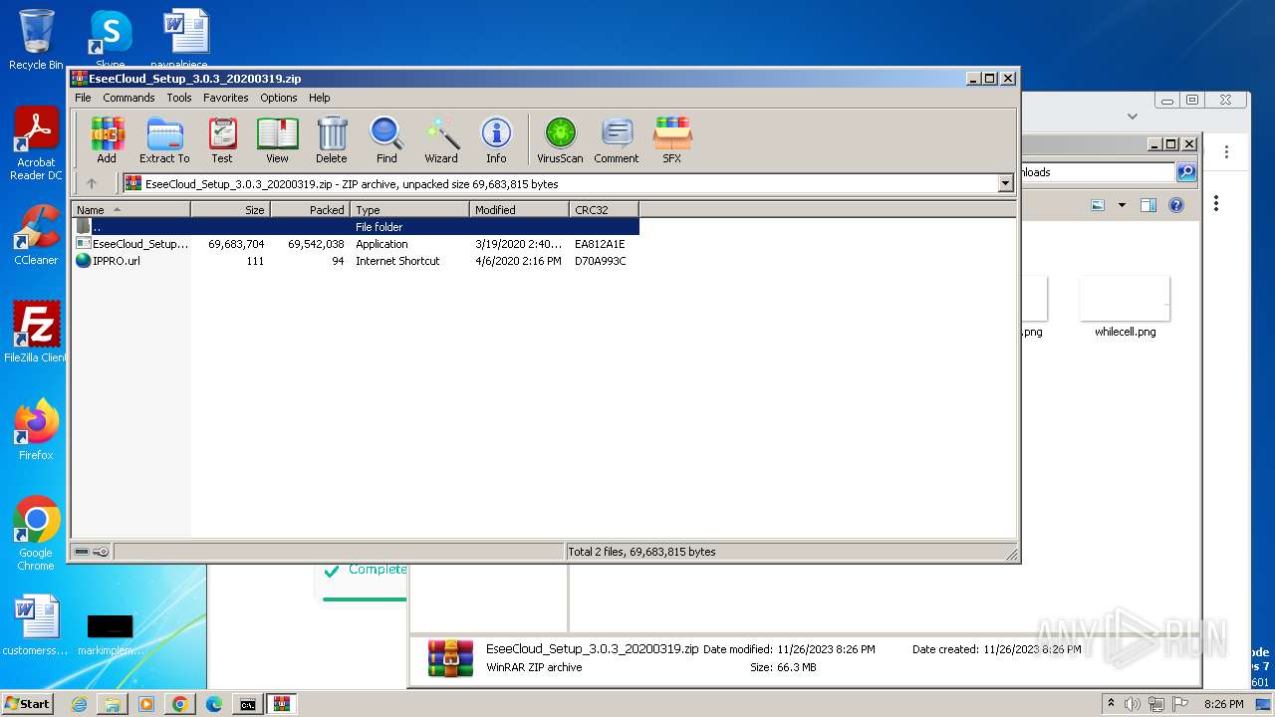Open Recycle Bin on desktop
Image resolution: width=1275 pixels, height=717 pixels.
(36, 40)
